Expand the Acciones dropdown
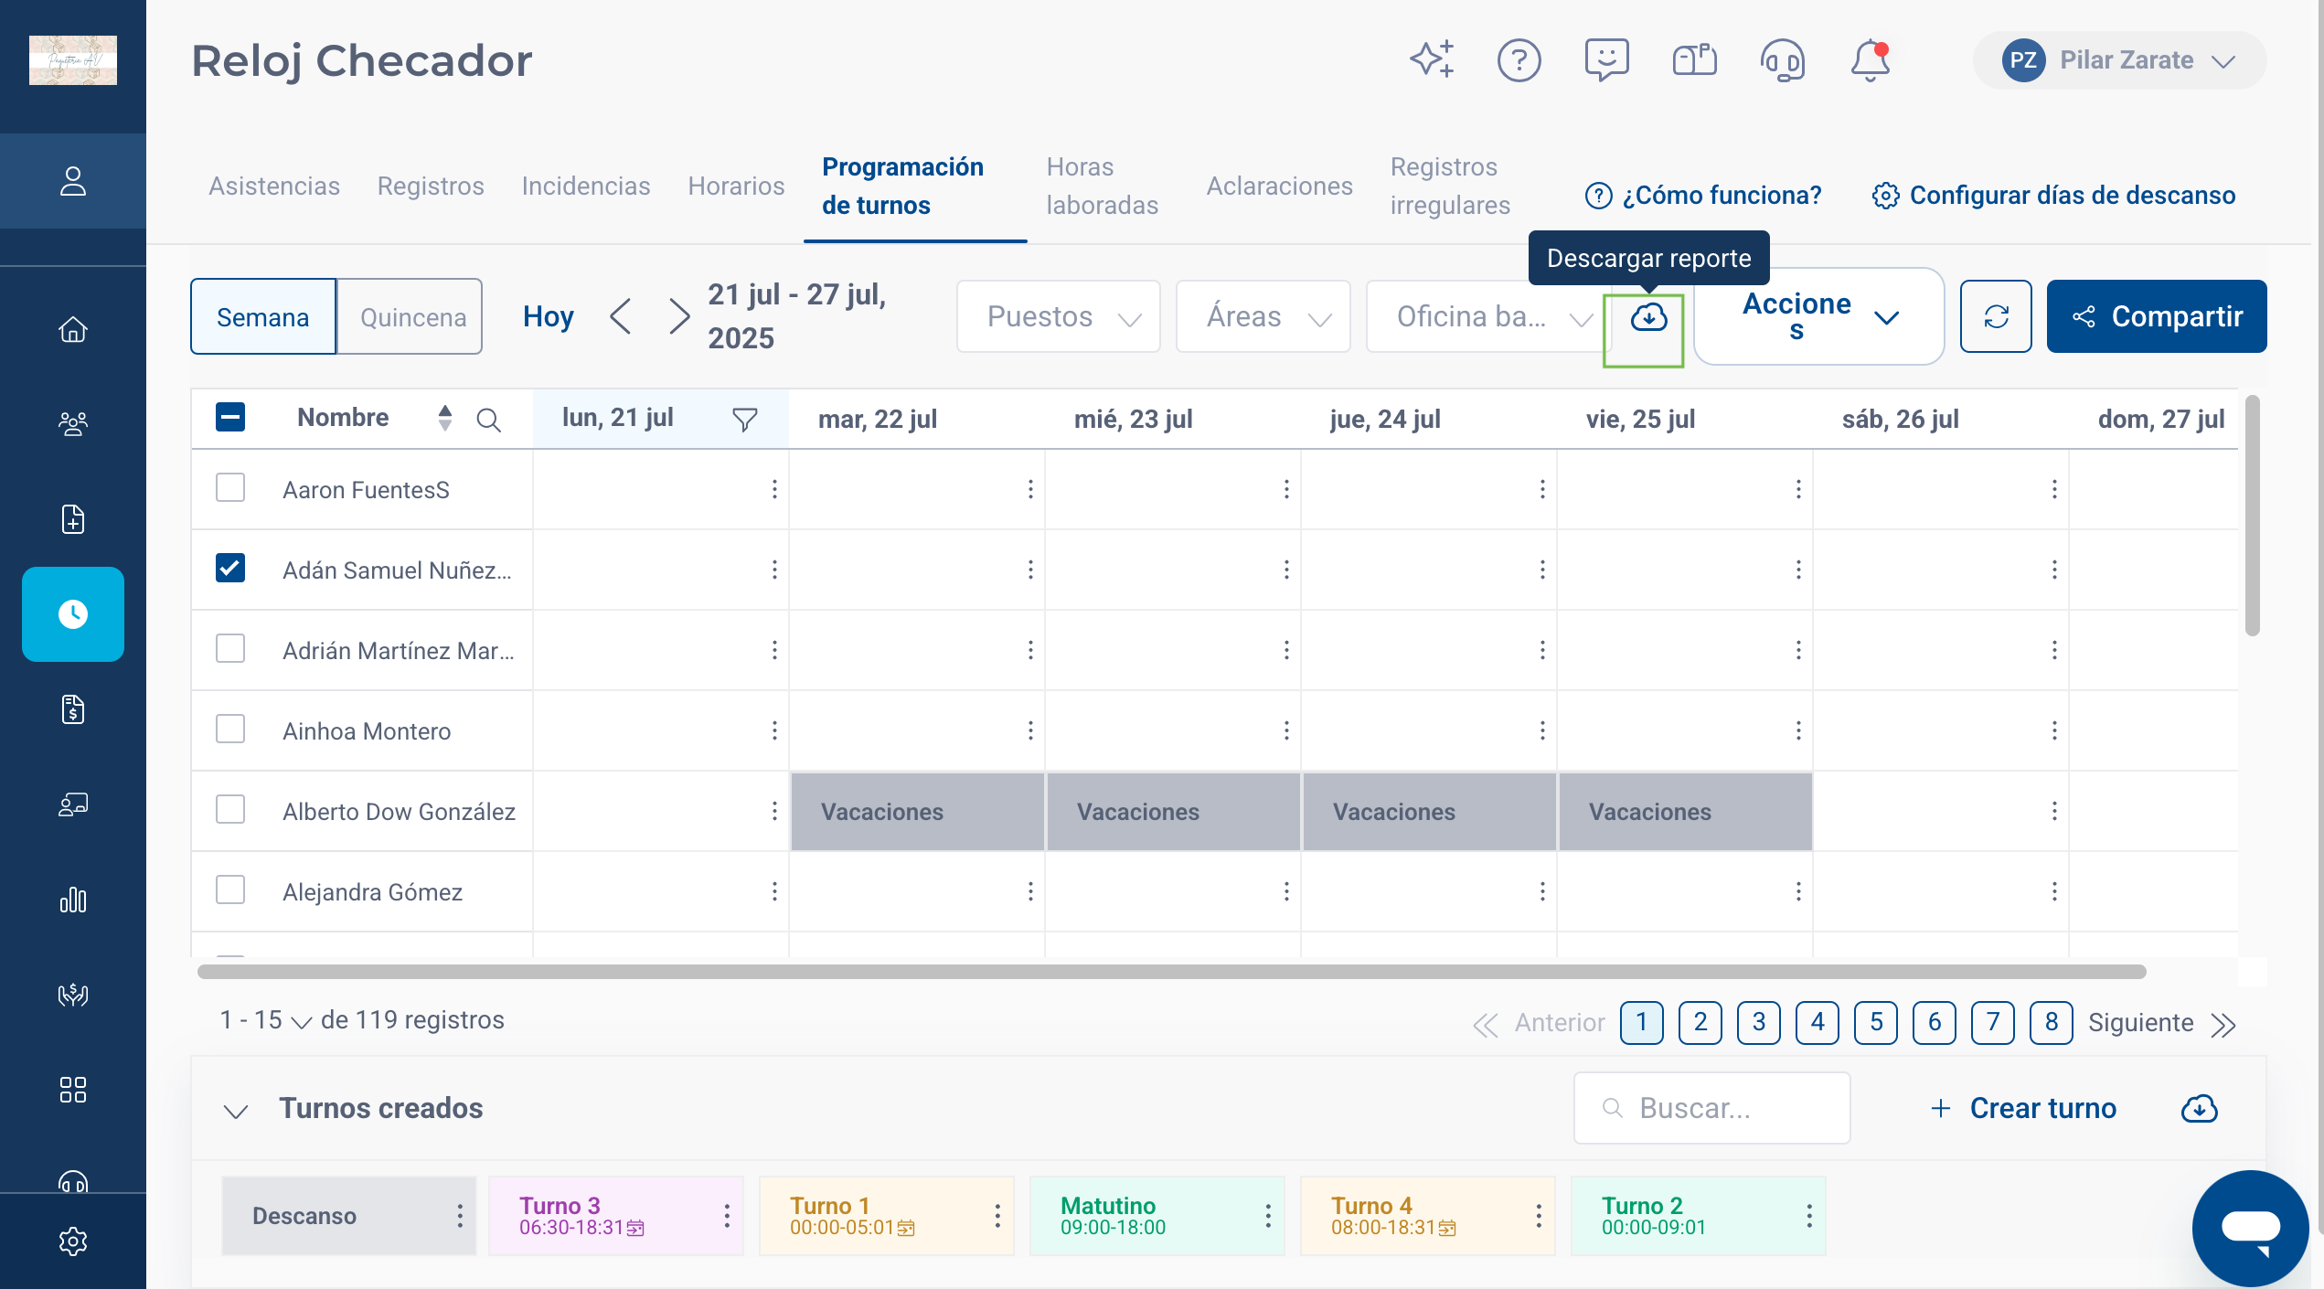Image resolution: width=2324 pixels, height=1289 pixels. coord(1818,316)
